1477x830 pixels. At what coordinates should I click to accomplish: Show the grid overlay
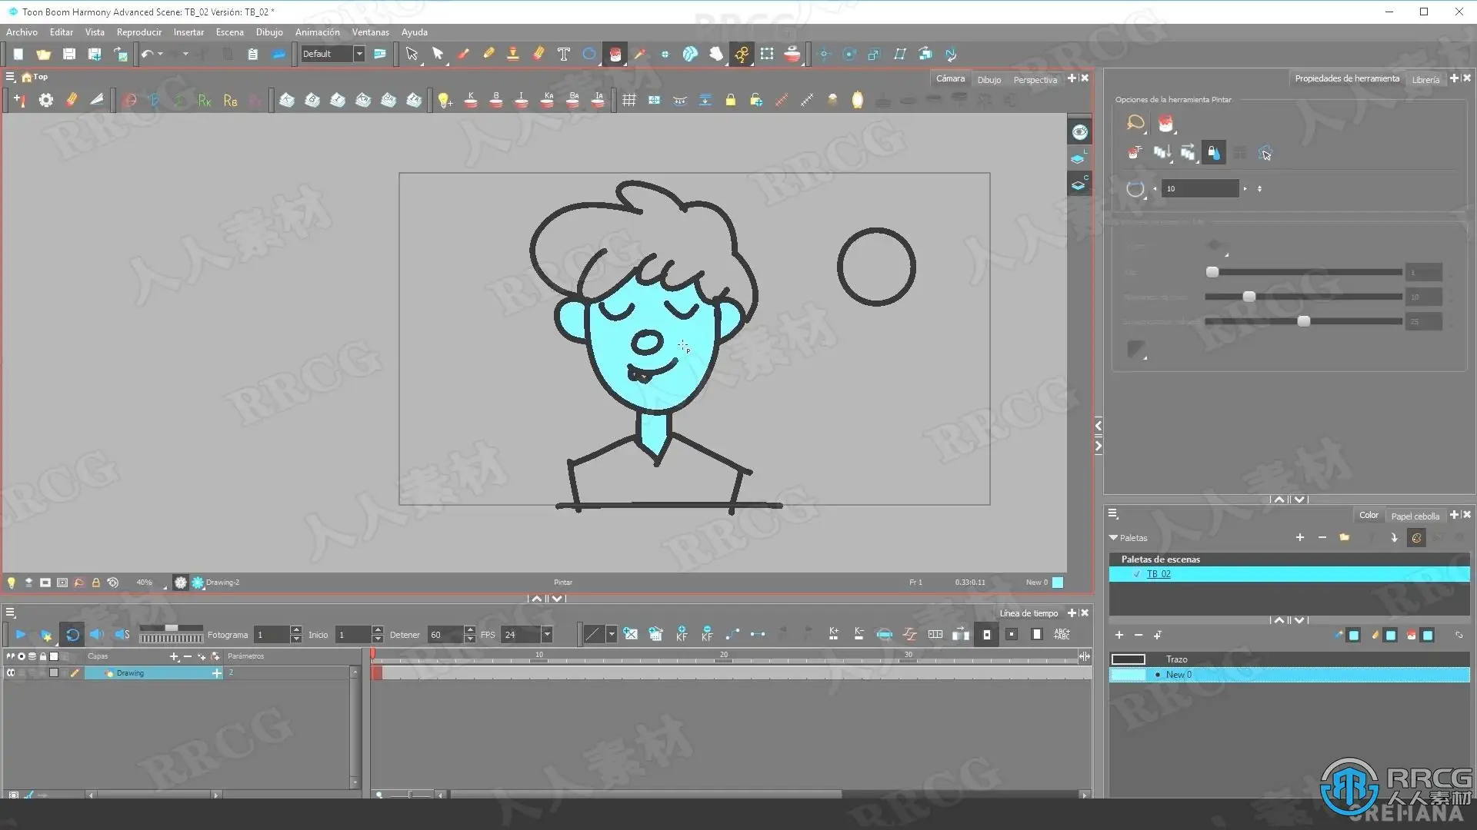tap(628, 101)
